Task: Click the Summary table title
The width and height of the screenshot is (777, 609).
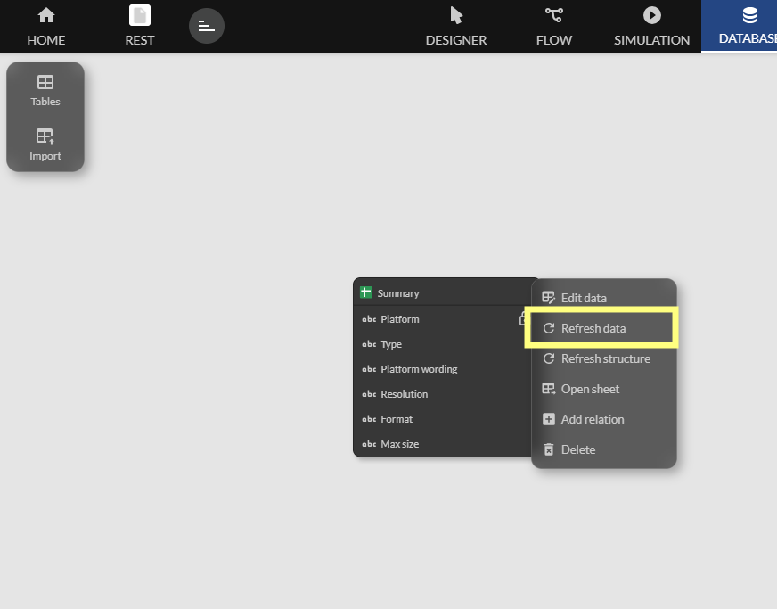Action: click(398, 293)
